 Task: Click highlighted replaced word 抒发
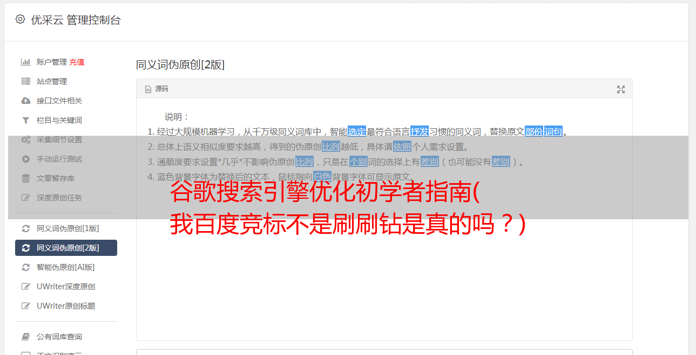[x=420, y=131]
